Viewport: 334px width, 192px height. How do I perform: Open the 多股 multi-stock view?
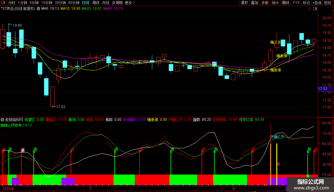[x=265, y=3]
